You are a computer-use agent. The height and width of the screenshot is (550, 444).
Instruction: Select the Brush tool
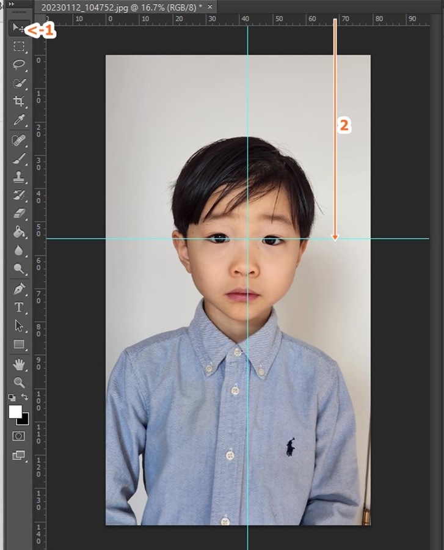click(18, 159)
